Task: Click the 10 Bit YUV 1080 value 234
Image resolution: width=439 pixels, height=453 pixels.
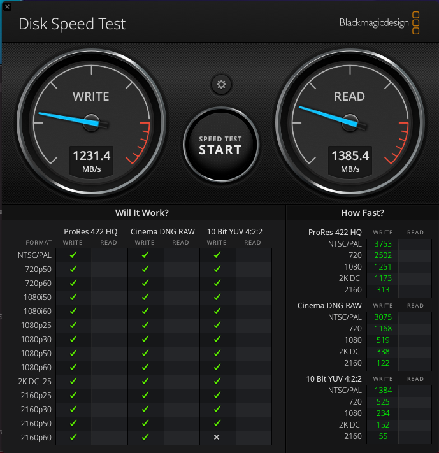Action: 383,413
